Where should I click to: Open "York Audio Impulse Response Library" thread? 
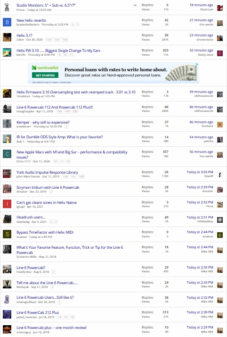coord(47,172)
